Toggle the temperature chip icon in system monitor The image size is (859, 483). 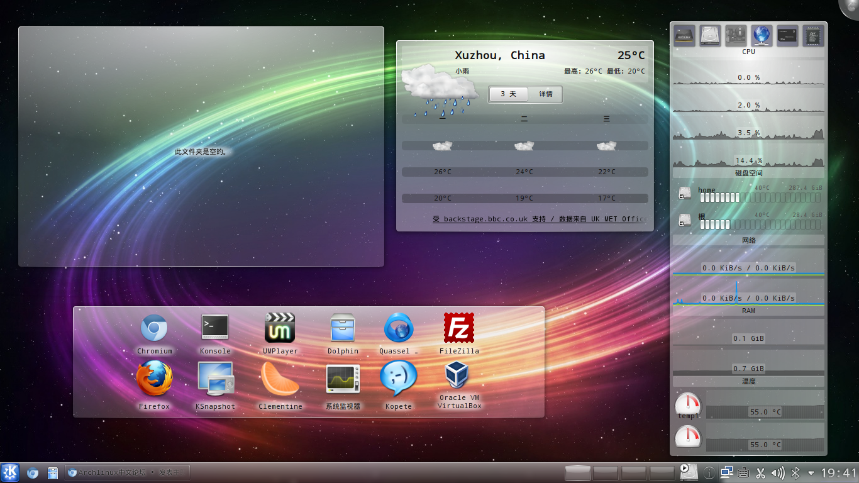pyautogui.click(x=813, y=35)
